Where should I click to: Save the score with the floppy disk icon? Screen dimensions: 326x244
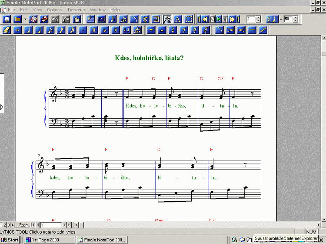pyautogui.click(x=33, y=19)
